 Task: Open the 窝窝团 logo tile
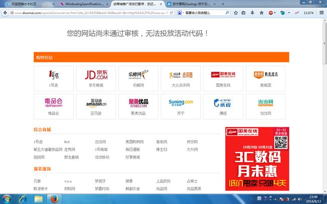click(x=266, y=78)
